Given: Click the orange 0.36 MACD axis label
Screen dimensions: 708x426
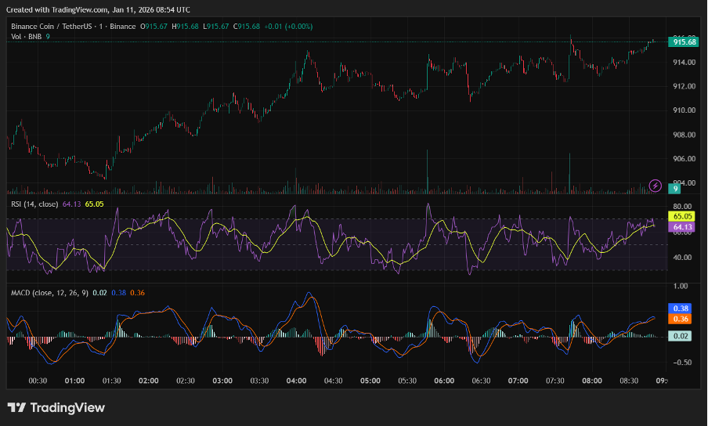Looking at the screenshot, I should (681, 319).
